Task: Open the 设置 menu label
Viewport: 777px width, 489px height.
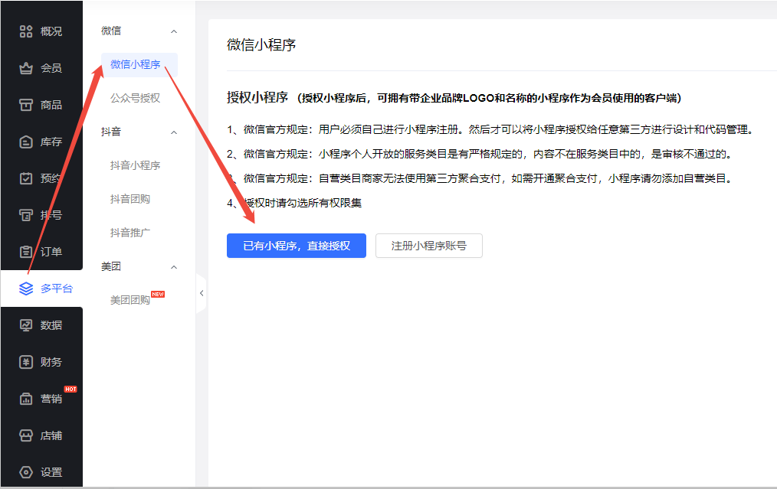Action: pos(51,472)
